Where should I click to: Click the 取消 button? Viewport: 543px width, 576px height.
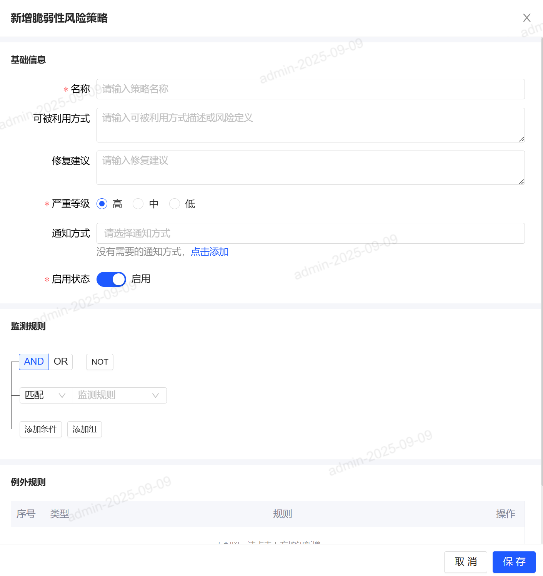(x=466, y=562)
